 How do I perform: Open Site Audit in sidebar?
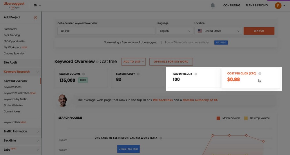point(10,63)
